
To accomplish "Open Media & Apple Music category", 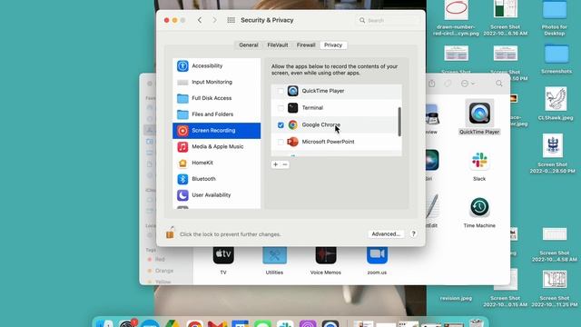I will coord(216,147).
